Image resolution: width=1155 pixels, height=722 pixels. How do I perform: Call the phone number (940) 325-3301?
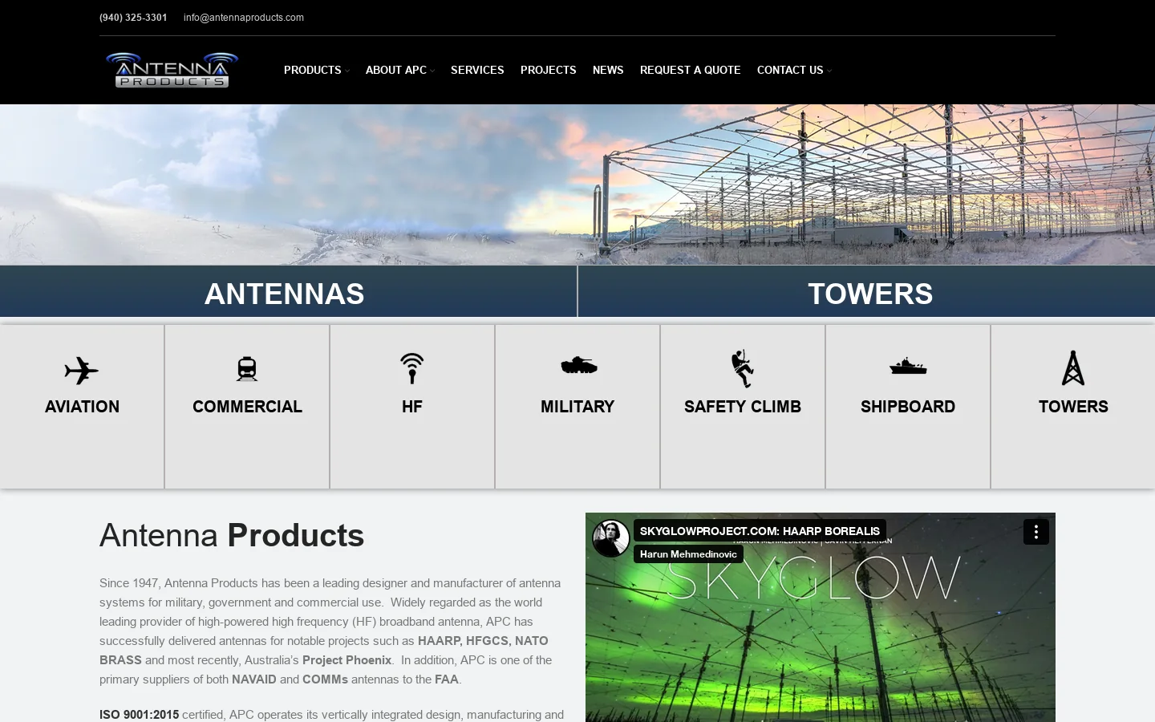click(x=133, y=18)
